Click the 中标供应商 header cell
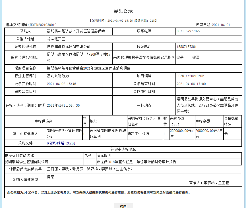The width and height of the screenshot is (246, 208). tap(44, 121)
